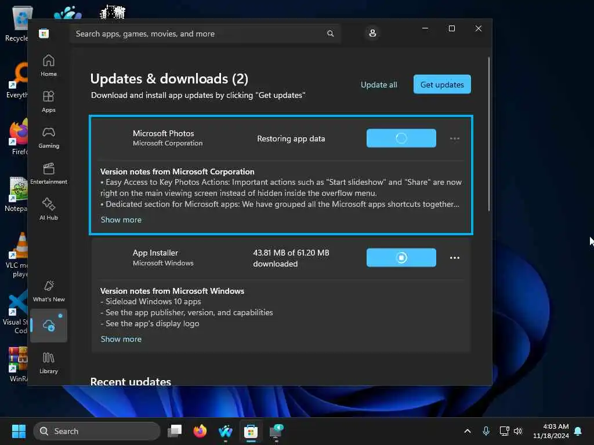The width and height of the screenshot is (594, 445).
Task: Open the Home section in Store sidebar
Action: coord(49,65)
